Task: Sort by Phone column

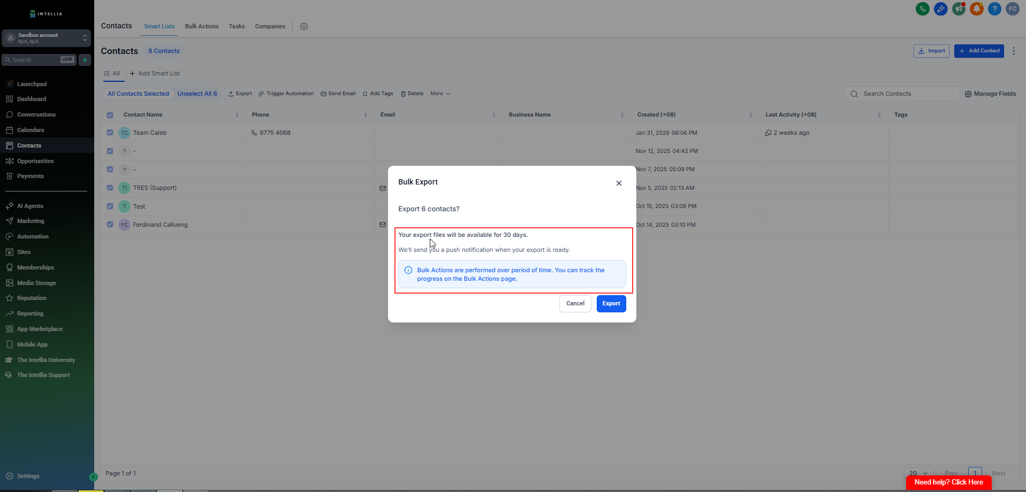Action: pos(366,115)
